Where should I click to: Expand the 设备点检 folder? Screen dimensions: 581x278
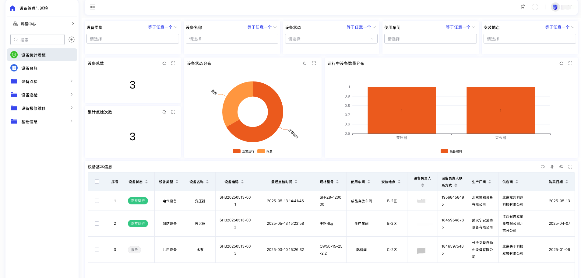coord(42,81)
